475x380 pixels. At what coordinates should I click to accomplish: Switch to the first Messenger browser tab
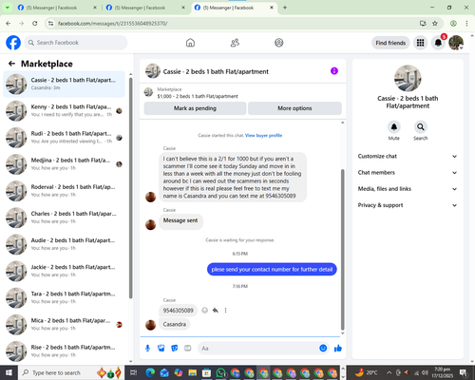click(57, 8)
